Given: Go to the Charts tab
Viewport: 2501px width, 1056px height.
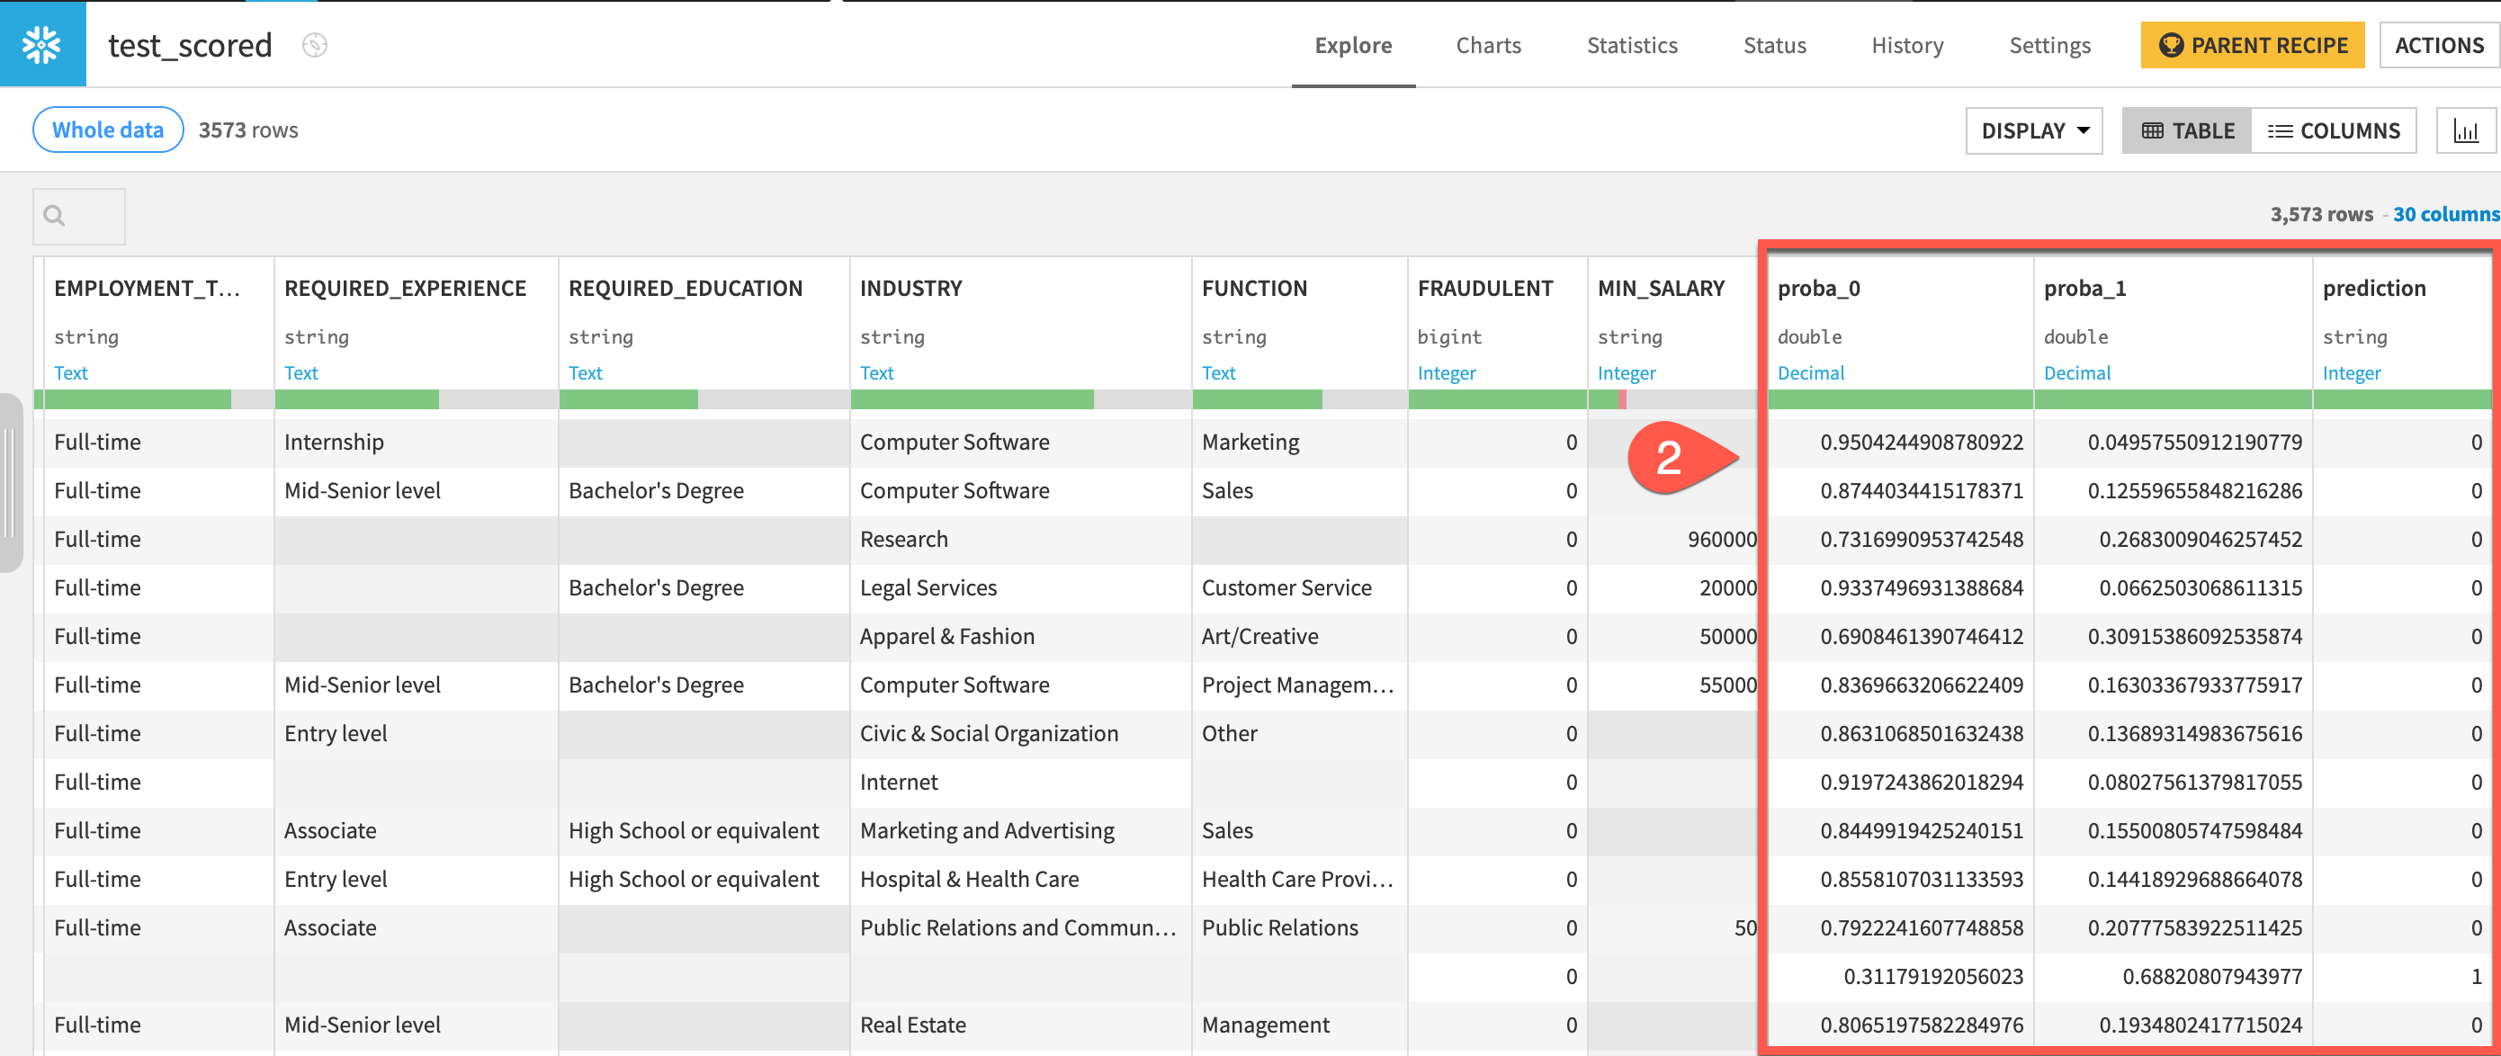Looking at the screenshot, I should [x=1487, y=46].
